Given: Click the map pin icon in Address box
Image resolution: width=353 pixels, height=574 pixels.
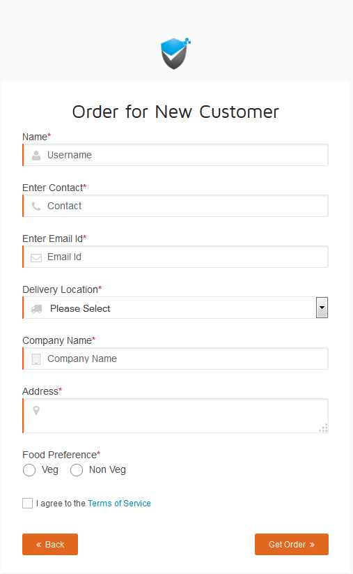Looking at the screenshot, I should click(x=36, y=410).
